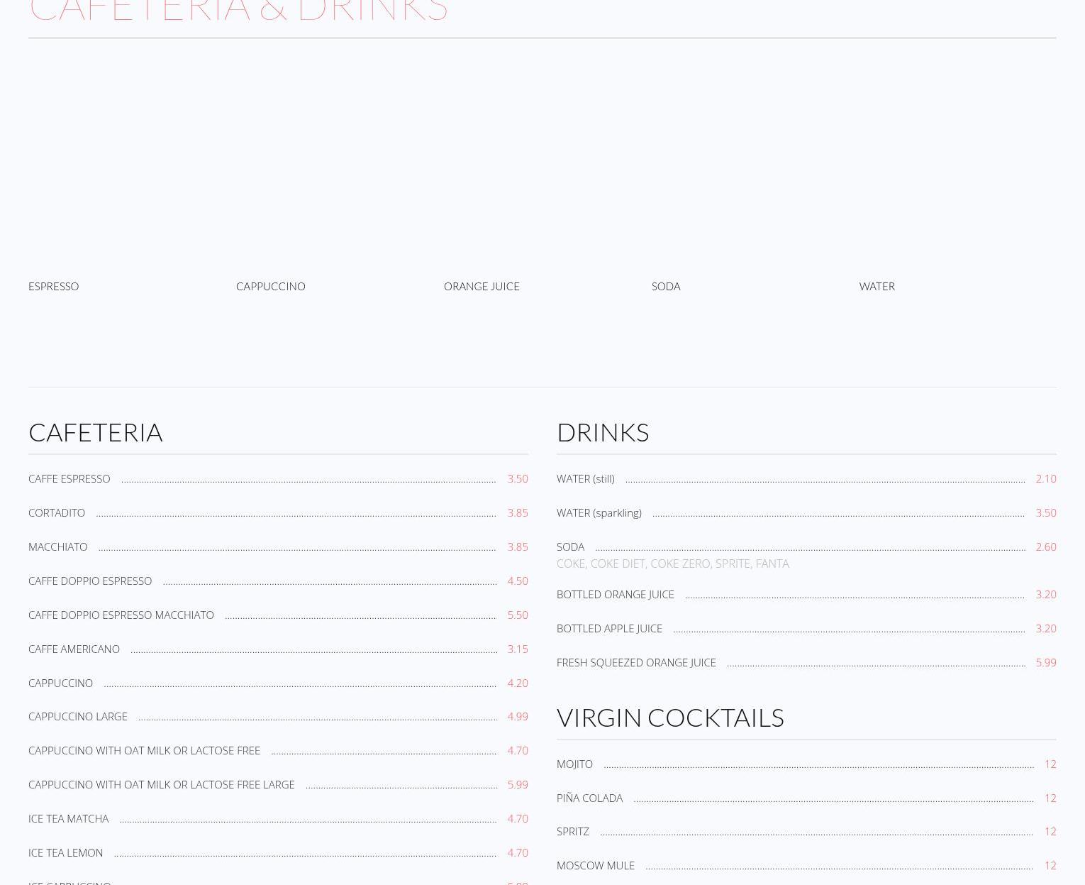Click the PIÑA COLADA cocktail item
1085x885 pixels.
[x=589, y=798]
